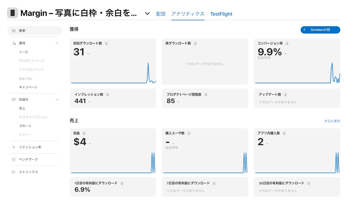Click info icon next to 再ダウンロード数
The image size is (353, 203).
point(195,44)
